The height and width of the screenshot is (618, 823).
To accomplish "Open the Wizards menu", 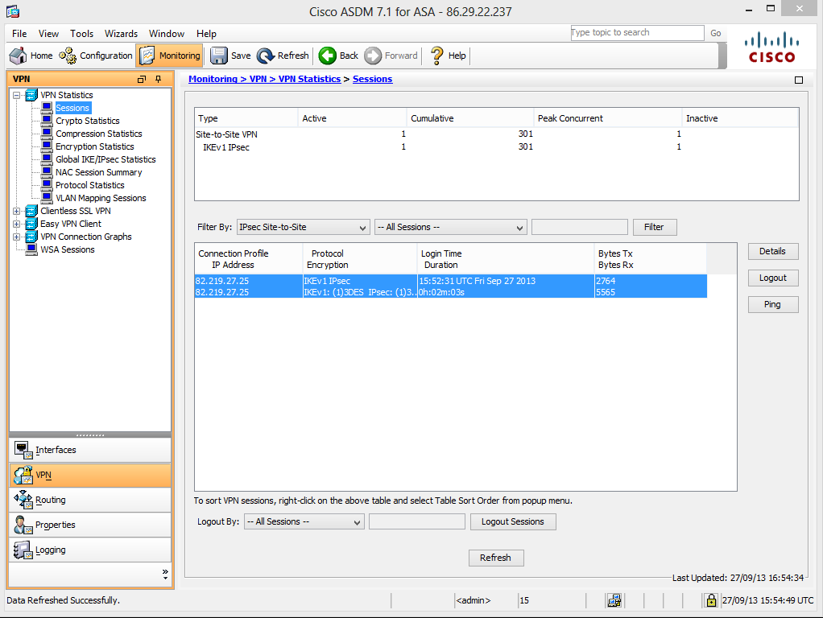I will [122, 34].
